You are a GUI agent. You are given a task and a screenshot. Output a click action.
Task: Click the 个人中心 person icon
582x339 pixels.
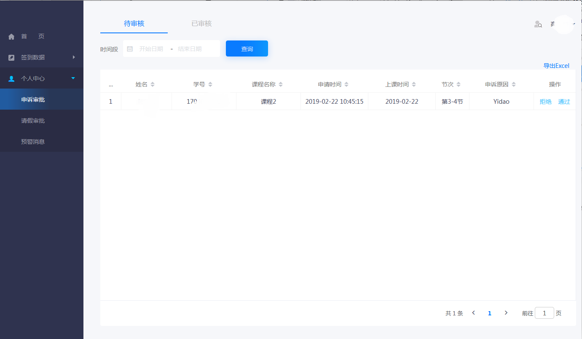pos(11,79)
